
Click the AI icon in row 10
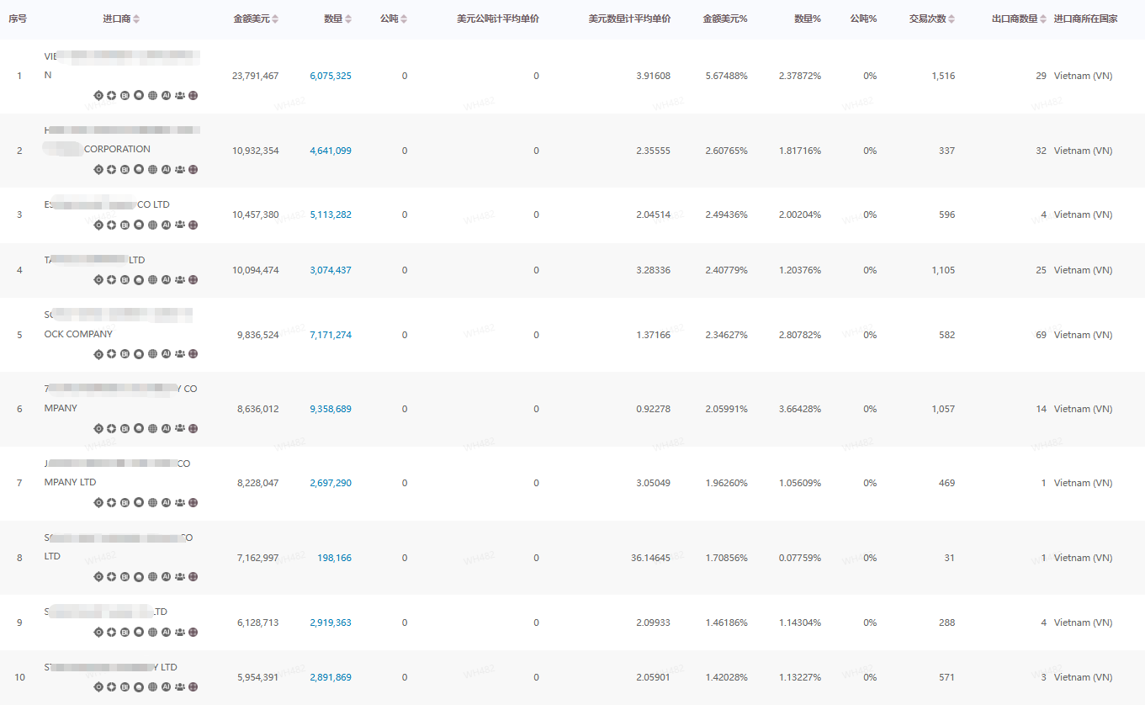[x=166, y=686]
